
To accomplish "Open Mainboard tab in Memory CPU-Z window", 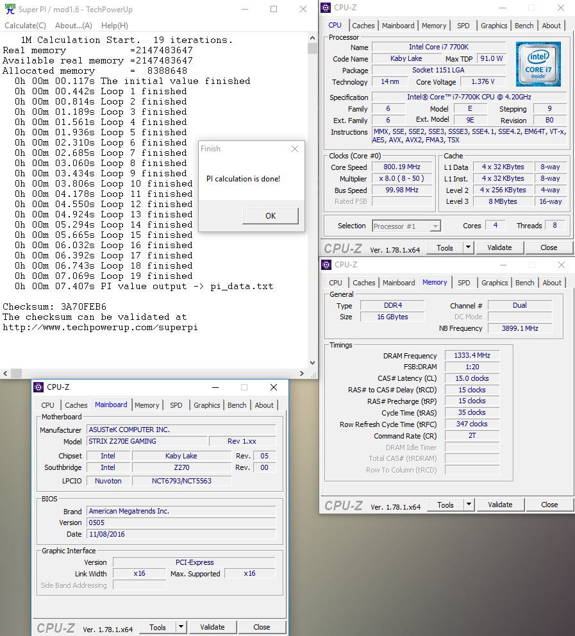I will (x=399, y=283).
